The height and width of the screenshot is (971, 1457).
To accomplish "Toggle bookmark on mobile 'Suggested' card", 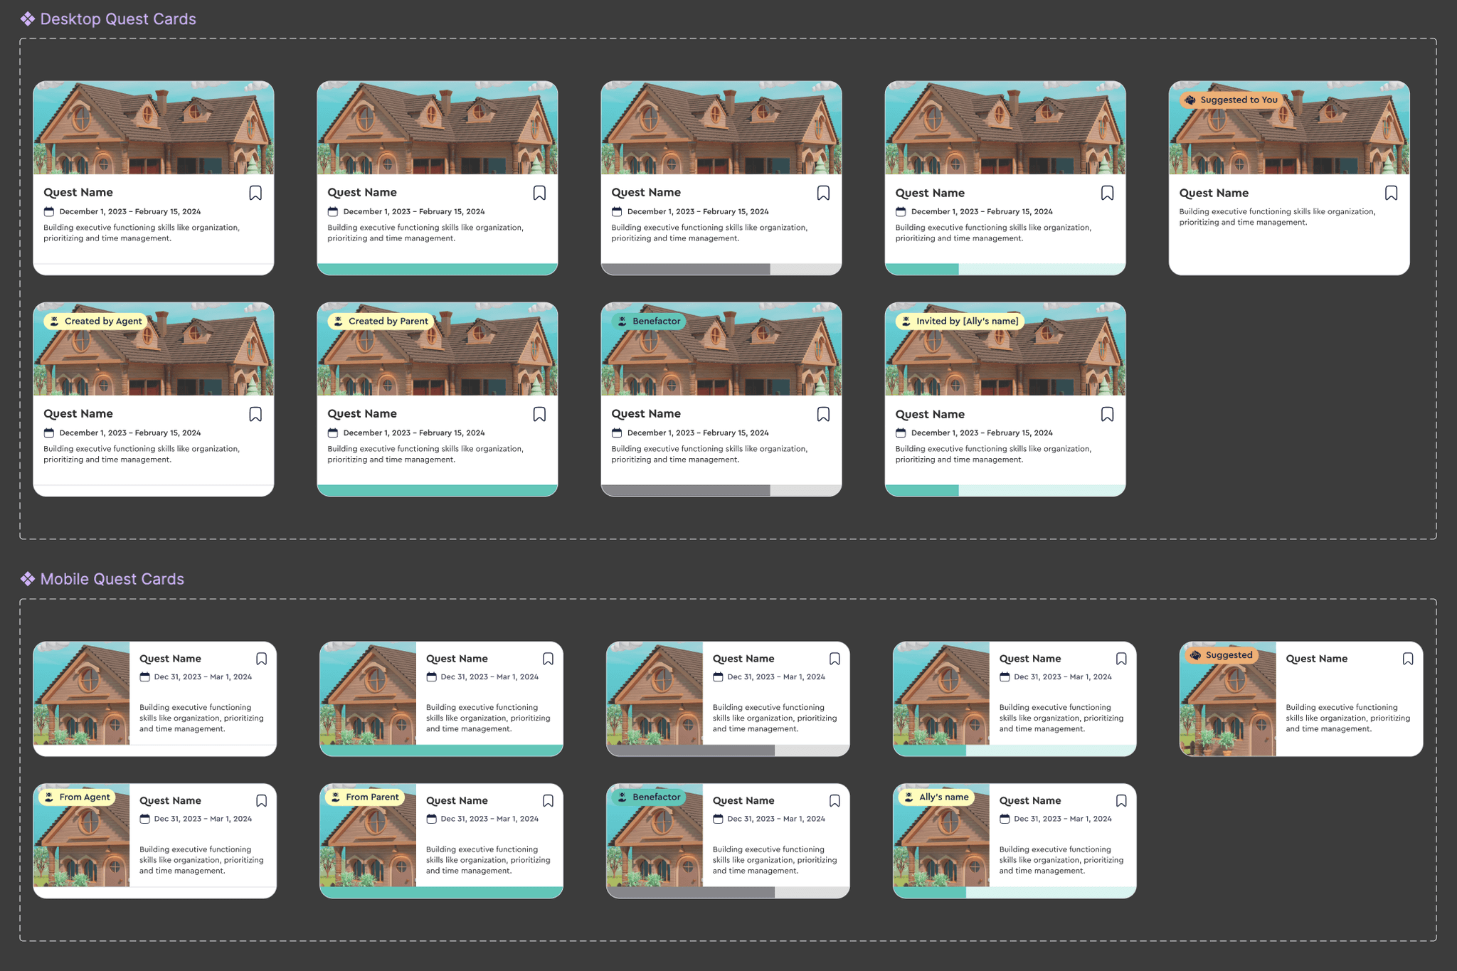I will pos(1408,659).
